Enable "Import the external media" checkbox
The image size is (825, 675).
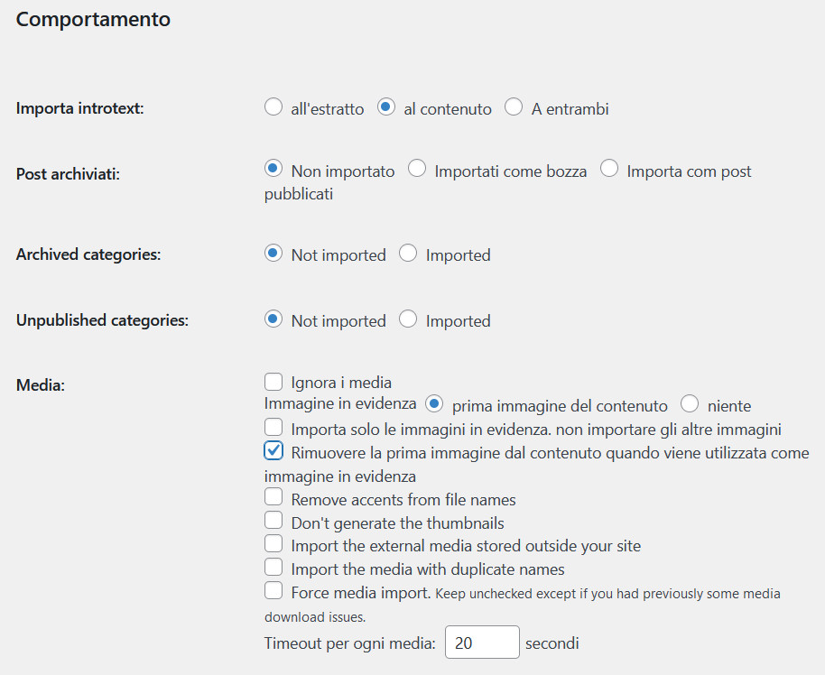[273, 543]
